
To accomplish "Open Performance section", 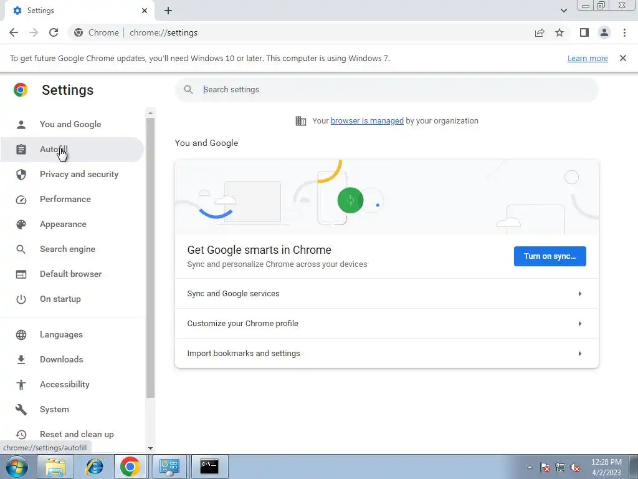I will [72, 199].
